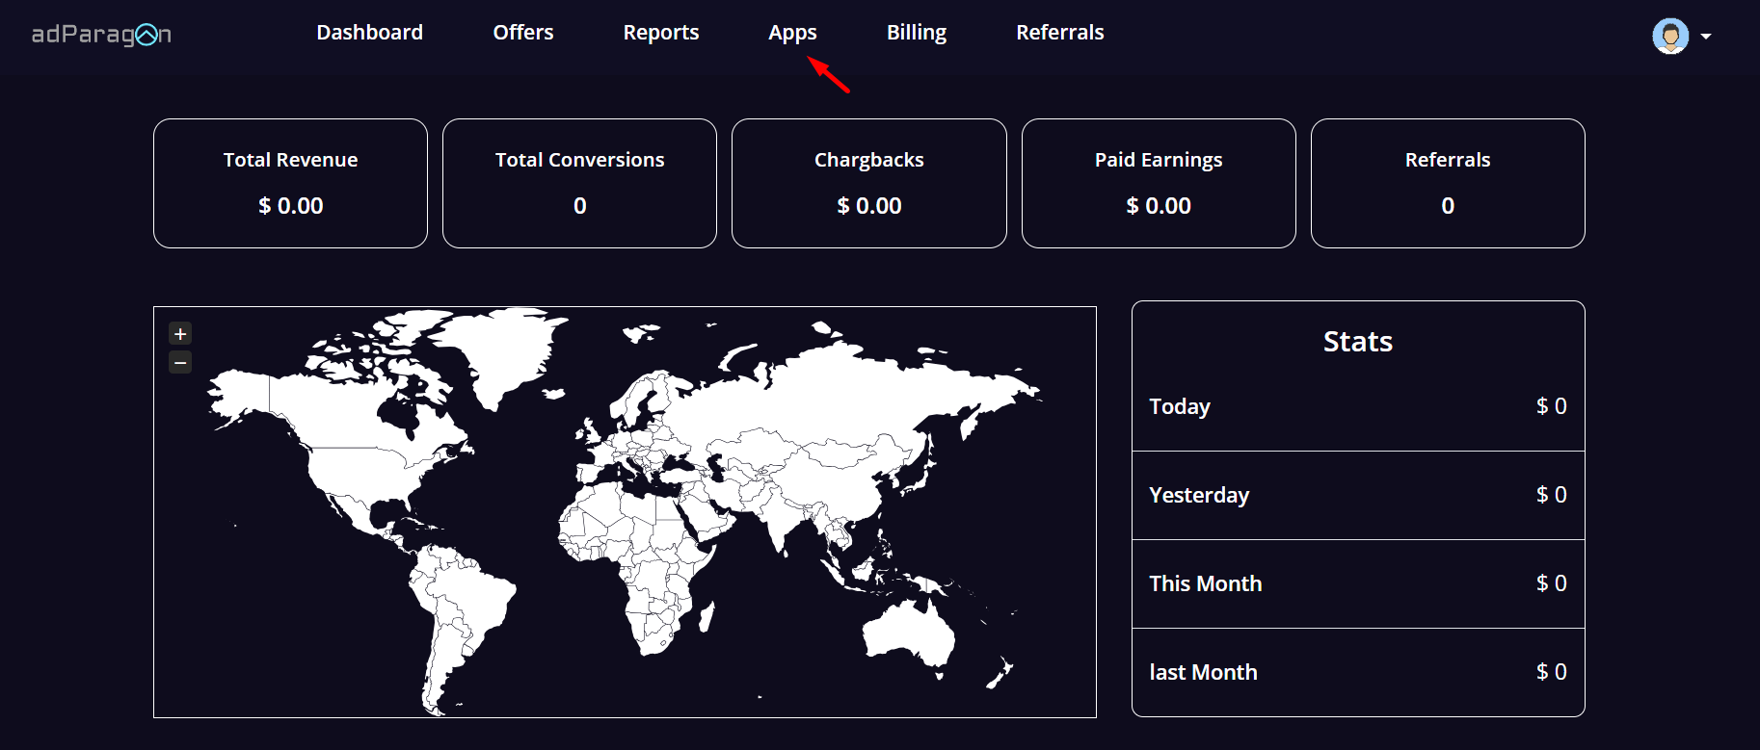Open the Reports menu item
1760x750 pixels.
pyautogui.click(x=660, y=33)
